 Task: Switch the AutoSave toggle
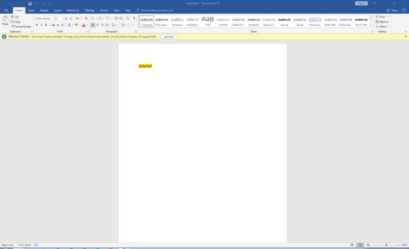(x=21, y=4)
